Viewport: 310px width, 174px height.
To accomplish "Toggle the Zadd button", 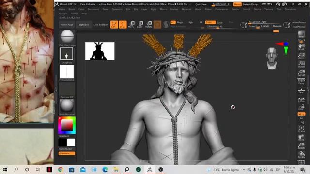I will click(x=210, y=22).
